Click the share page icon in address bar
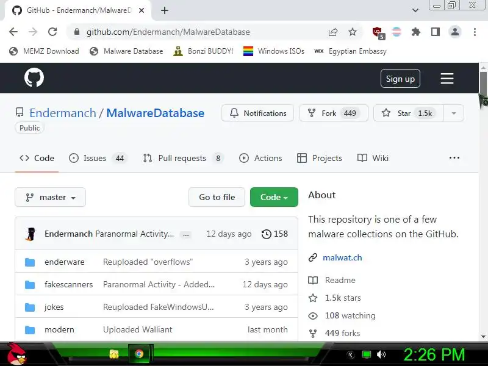Screen dimensions: 488x366 [333, 32]
